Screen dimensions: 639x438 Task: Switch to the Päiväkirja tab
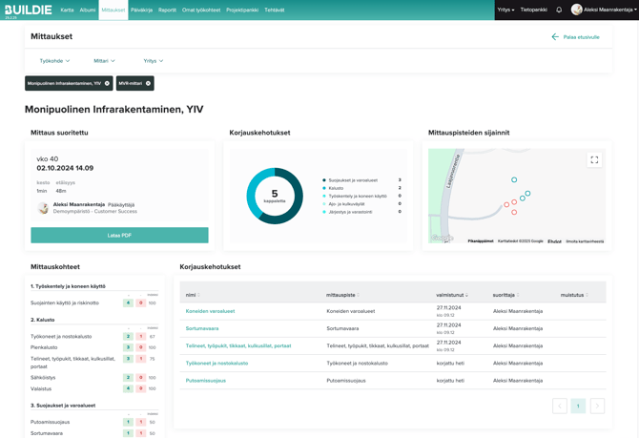pos(141,10)
